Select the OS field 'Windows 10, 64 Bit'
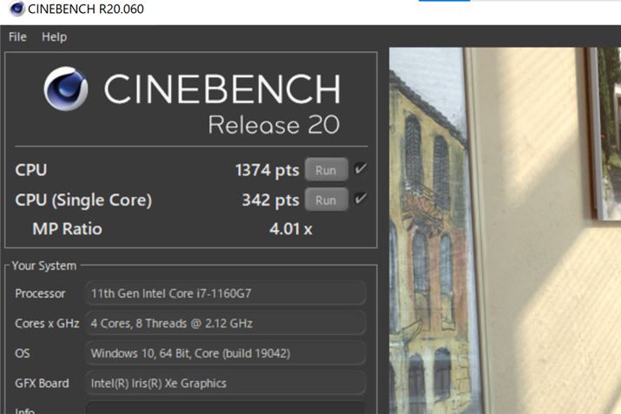The width and height of the screenshot is (621, 414). [x=225, y=353]
